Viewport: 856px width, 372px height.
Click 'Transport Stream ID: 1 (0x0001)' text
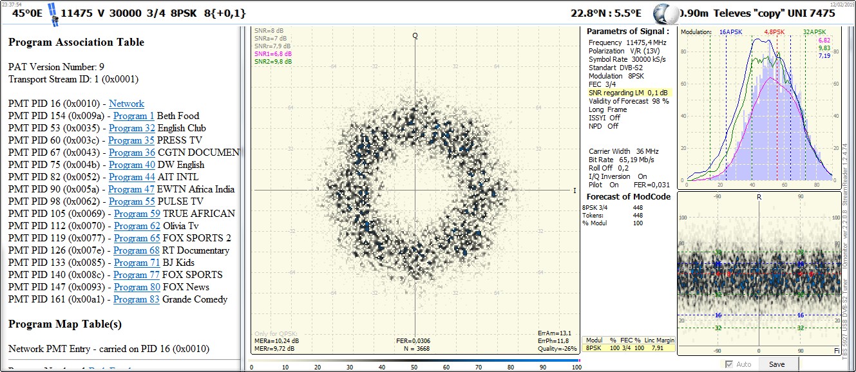pos(73,79)
